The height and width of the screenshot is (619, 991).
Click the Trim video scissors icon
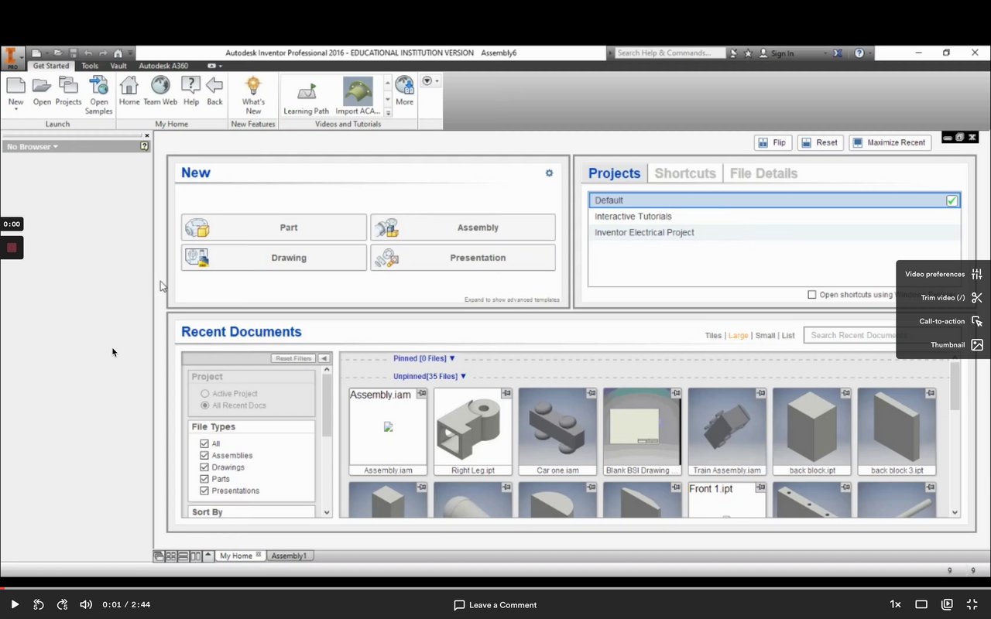click(x=977, y=298)
